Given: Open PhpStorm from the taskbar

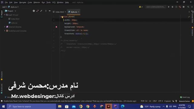Looking at the screenshot, I should (115, 106).
